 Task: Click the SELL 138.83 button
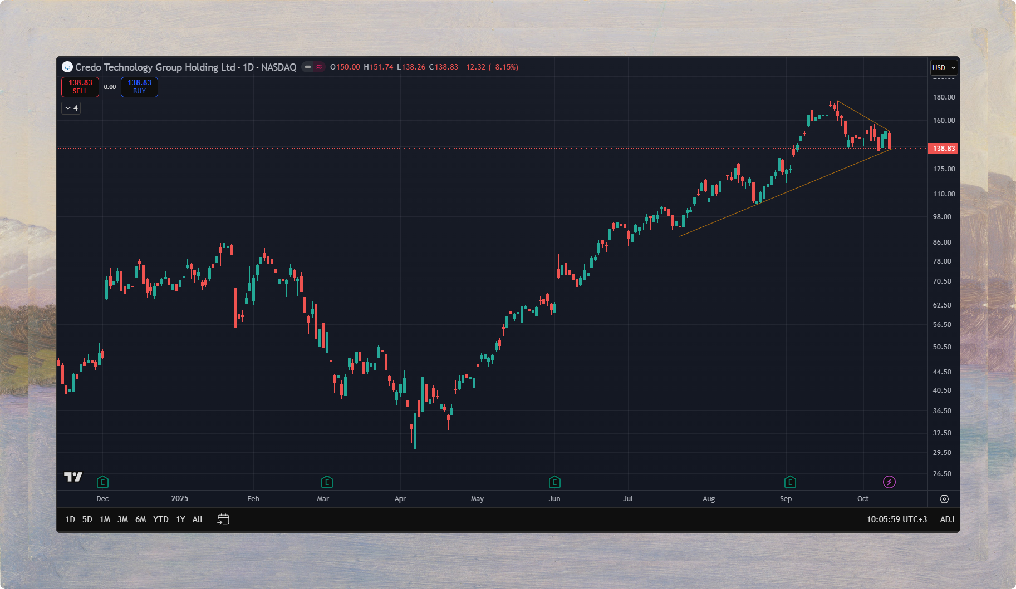(x=80, y=87)
